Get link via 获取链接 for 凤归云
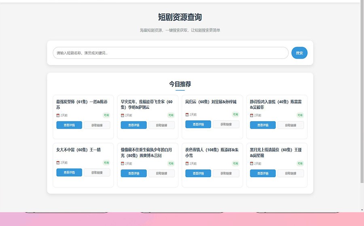The image size is (364, 226). coord(226,124)
